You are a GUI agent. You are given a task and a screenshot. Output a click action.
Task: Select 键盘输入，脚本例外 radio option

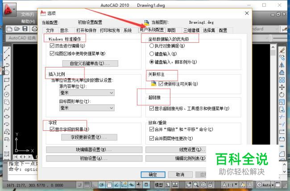[x=152, y=62]
